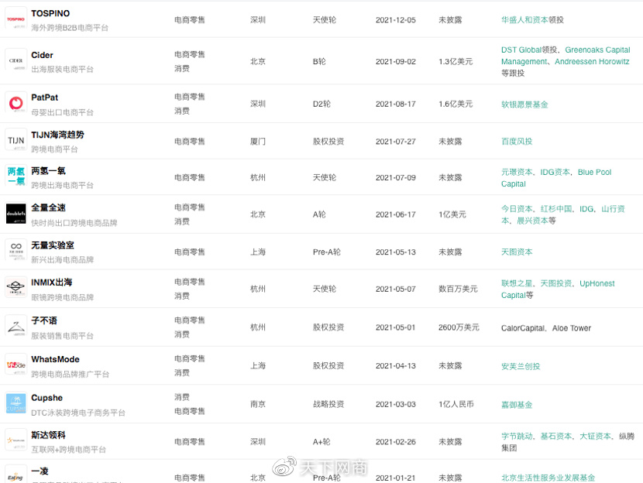Click the TOSPINO company logo icon
The image size is (643, 483).
pos(16,19)
